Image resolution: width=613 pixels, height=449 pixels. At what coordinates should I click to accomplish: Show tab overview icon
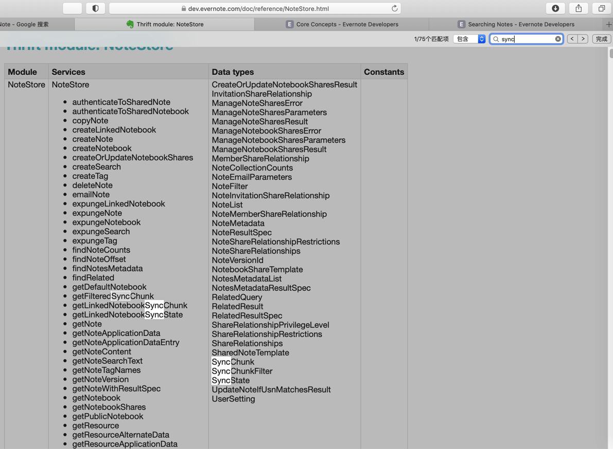tap(602, 8)
